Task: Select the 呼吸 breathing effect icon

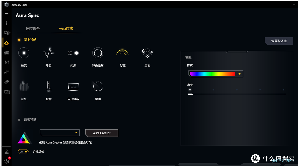Action: tap(49, 52)
